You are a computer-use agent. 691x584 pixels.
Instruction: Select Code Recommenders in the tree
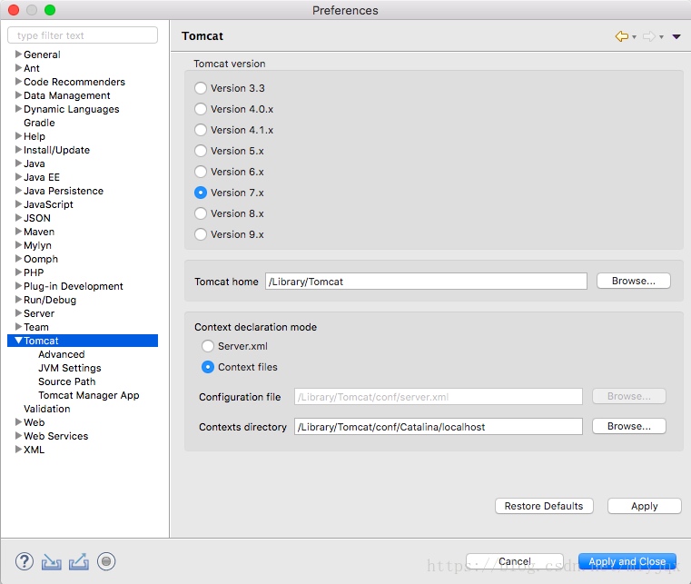coord(74,82)
